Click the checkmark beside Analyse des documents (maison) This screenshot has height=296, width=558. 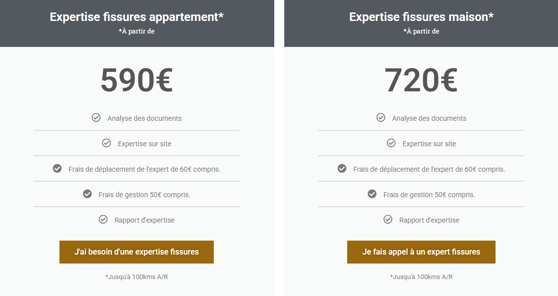tap(381, 118)
